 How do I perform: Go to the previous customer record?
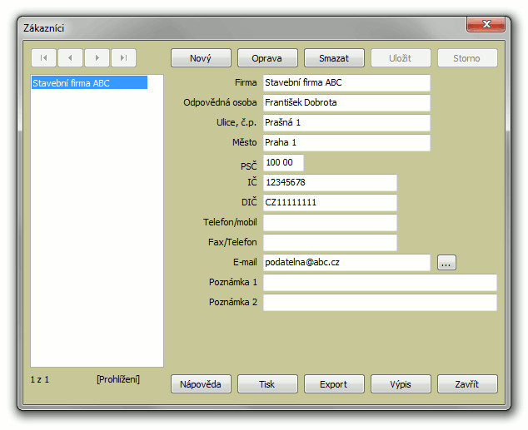tap(71, 58)
